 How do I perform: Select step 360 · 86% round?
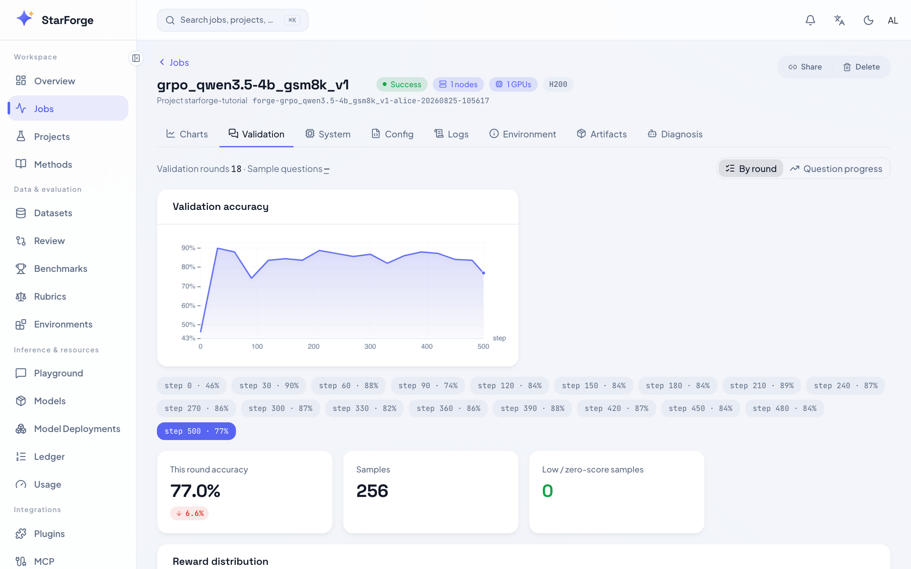pos(448,408)
